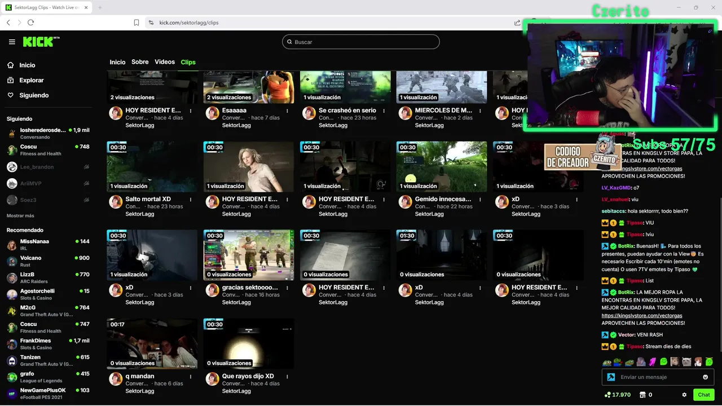Play the Salto mortal XD clip thumbnail
This screenshot has height=406, width=722.
[x=152, y=166]
